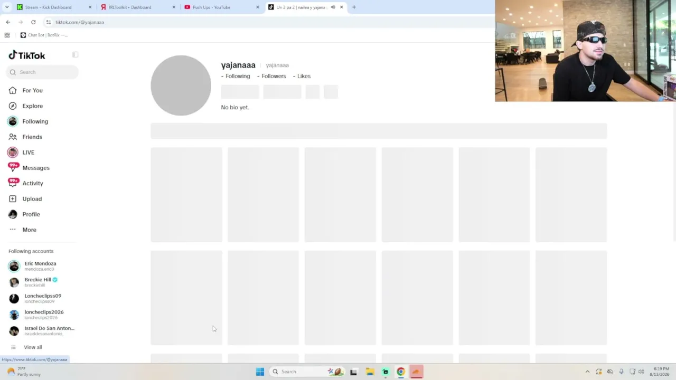Screen dimensions: 676x380
Task: Open the clock and date in taskbar
Action: (x=661, y=372)
